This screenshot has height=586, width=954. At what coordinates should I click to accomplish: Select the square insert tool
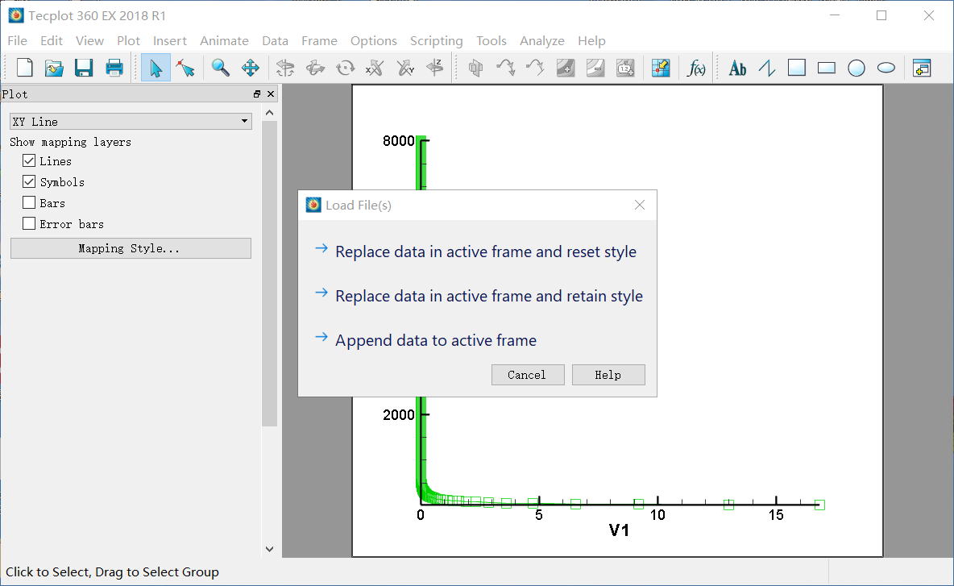pyautogui.click(x=797, y=68)
